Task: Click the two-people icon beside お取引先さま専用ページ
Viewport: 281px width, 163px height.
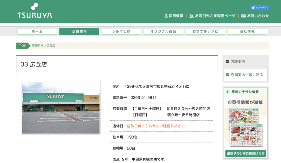Action: click(x=192, y=16)
